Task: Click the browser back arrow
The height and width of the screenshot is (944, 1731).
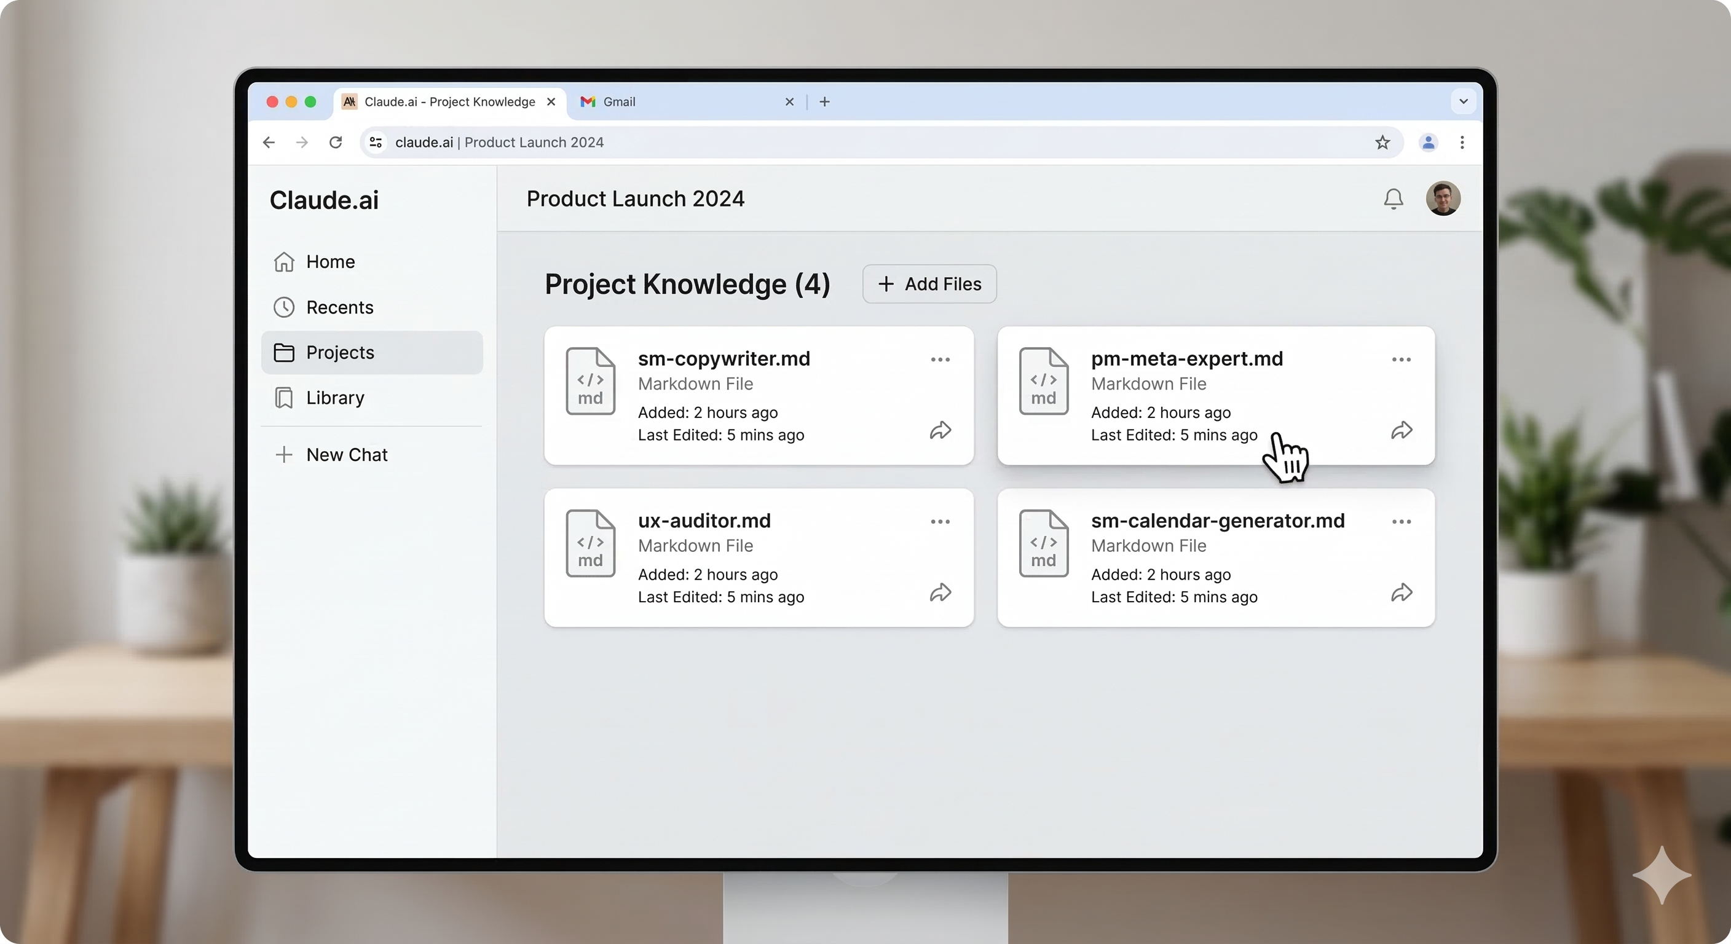Action: [x=269, y=143]
